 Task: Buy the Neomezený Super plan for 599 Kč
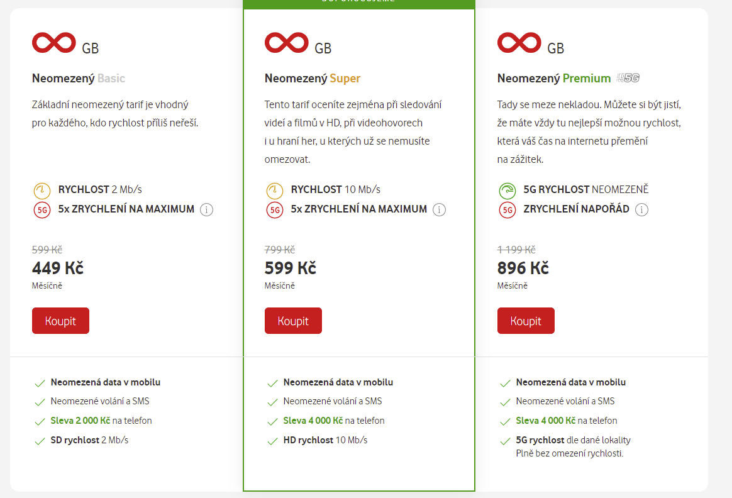(x=293, y=321)
